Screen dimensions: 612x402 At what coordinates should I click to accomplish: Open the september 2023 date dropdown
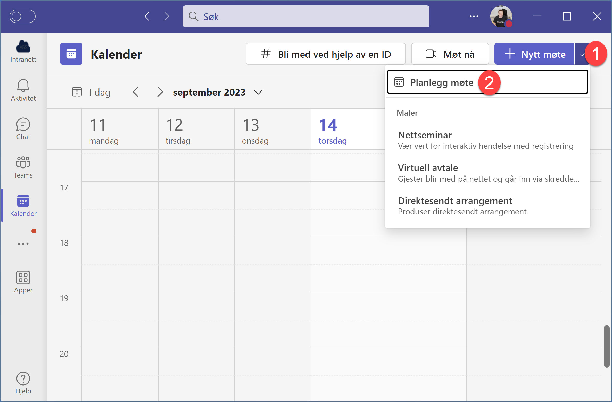point(258,92)
